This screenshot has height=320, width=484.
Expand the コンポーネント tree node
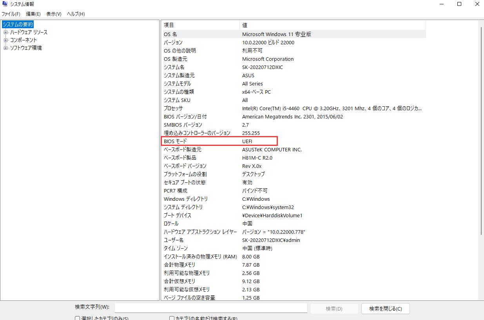click(5, 40)
